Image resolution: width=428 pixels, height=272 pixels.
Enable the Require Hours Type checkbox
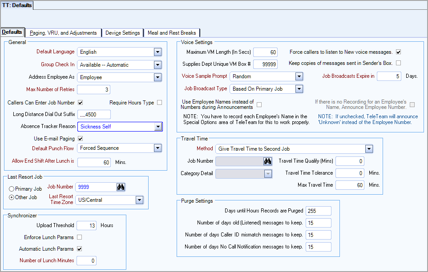pyautogui.click(x=160, y=103)
